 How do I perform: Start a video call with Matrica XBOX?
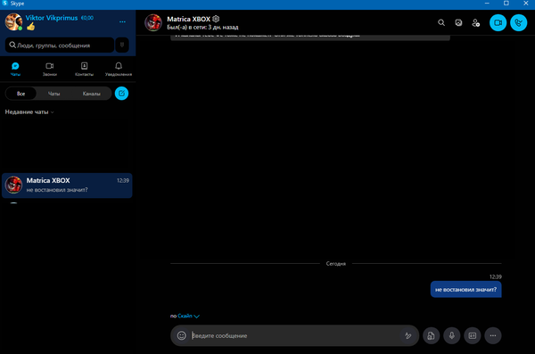pyautogui.click(x=498, y=23)
